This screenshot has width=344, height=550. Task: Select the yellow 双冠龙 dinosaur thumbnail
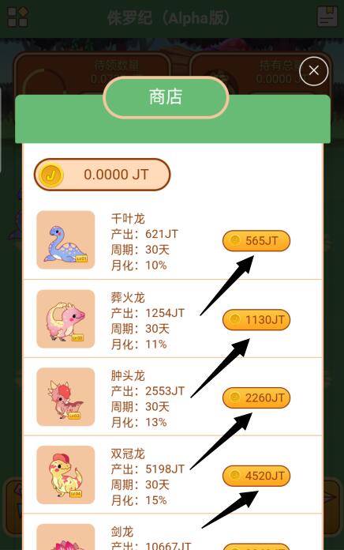[x=65, y=475]
